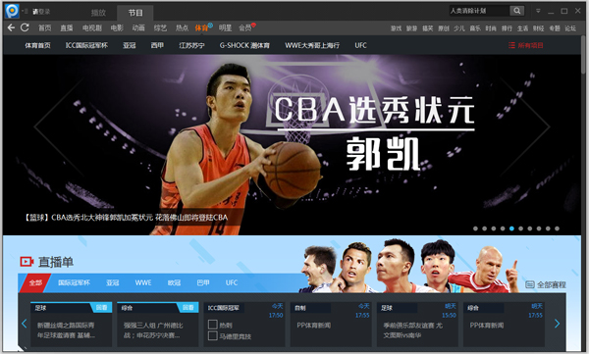The width and height of the screenshot is (589, 354).
Task: Show next live cards with right arrow
Action: (557, 324)
